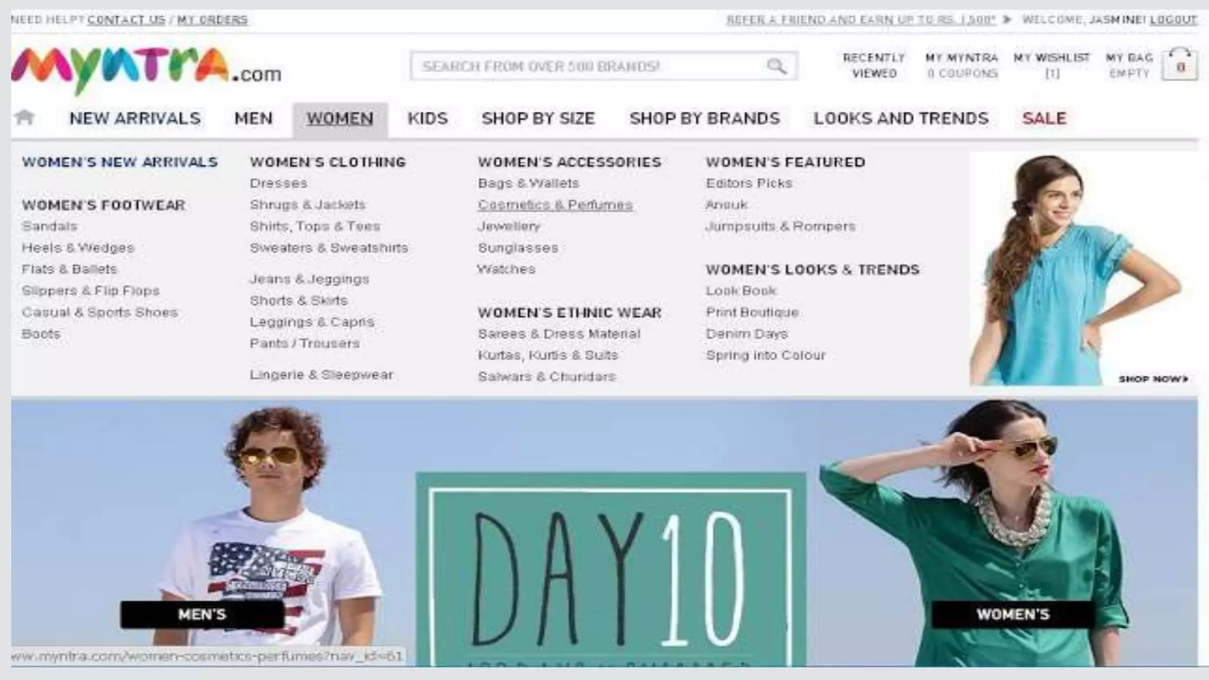Expand the LOOKS AND TRENDS menu

(901, 119)
